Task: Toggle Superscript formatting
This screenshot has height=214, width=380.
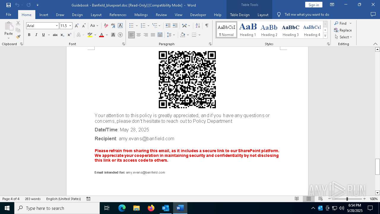Action: [69, 35]
